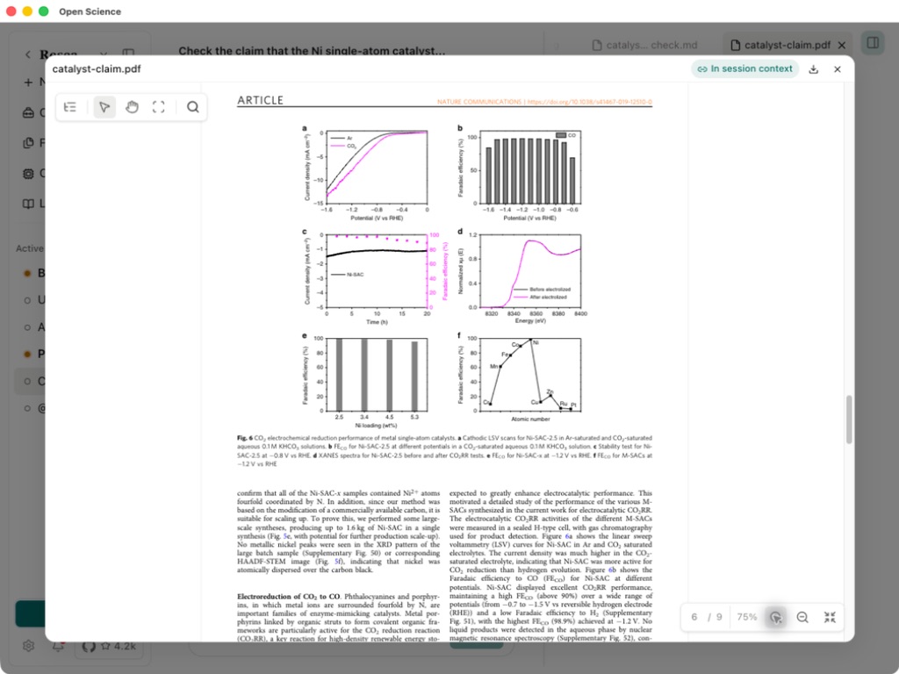Click the 'Check the claim...' session title
Image resolution: width=899 pixels, height=674 pixels.
click(x=312, y=50)
